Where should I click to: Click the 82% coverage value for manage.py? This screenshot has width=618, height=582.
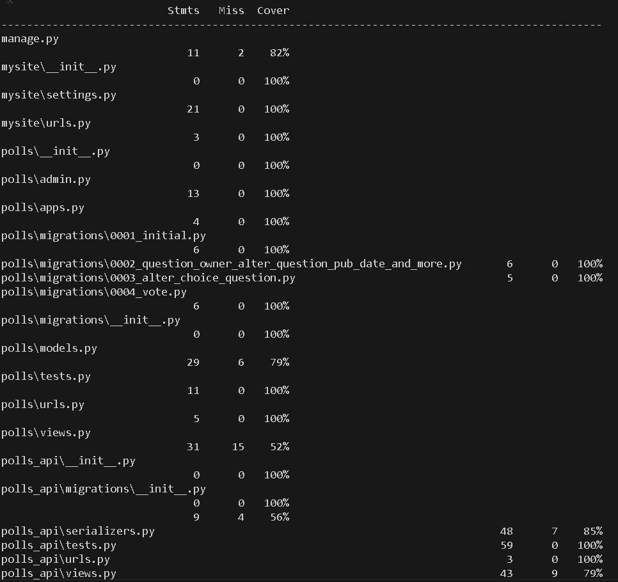click(x=280, y=53)
